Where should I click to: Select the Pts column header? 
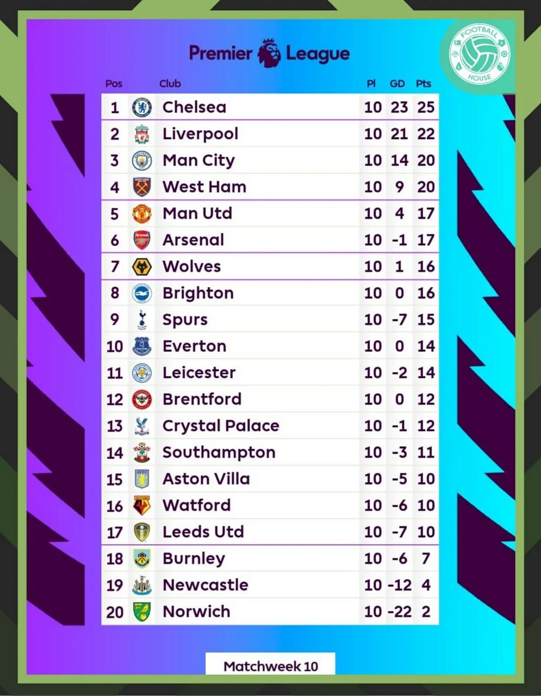(x=424, y=84)
